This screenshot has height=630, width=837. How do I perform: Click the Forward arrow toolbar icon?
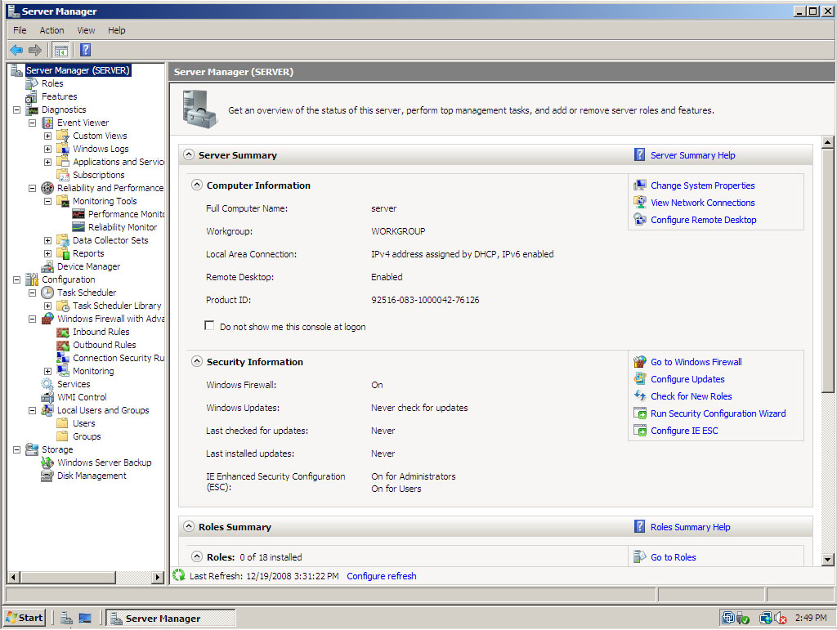coord(35,50)
